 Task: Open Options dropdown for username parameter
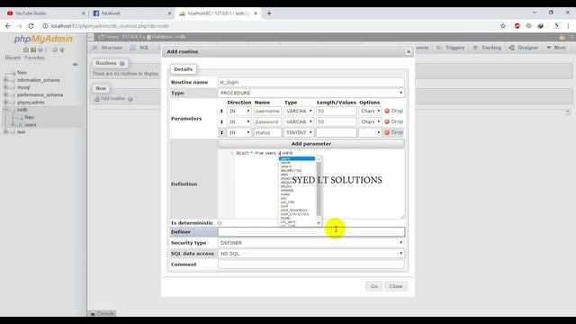pos(370,111)
